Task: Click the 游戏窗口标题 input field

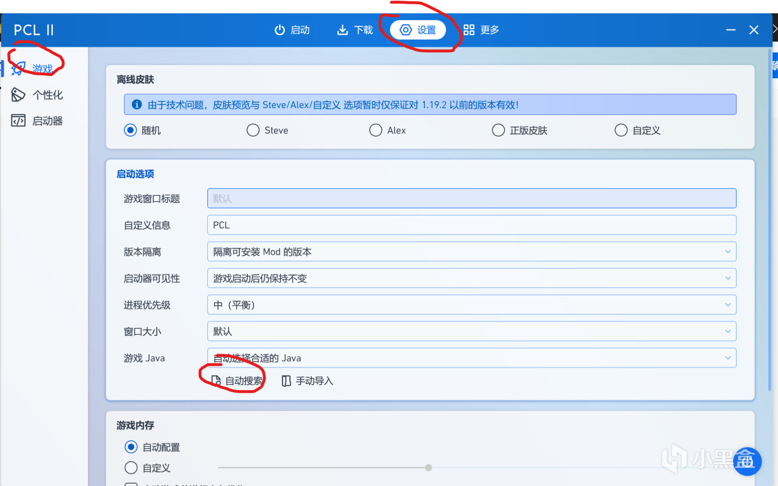Action: pos(472,199)
